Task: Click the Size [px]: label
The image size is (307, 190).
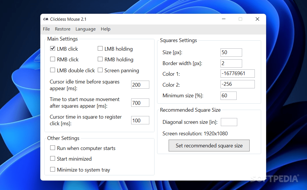Action: 172,52
